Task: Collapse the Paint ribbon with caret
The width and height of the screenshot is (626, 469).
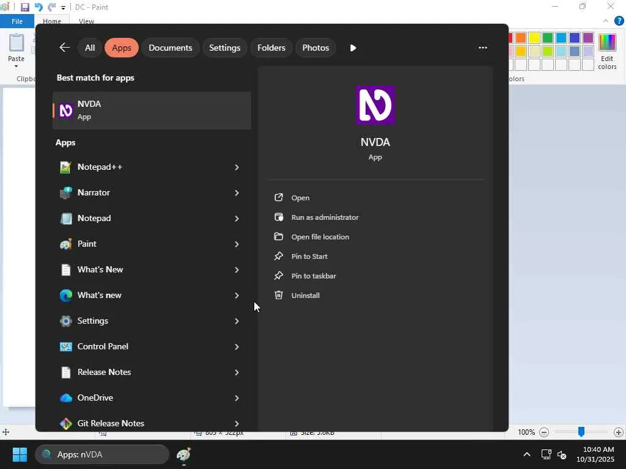Action: 606,21
